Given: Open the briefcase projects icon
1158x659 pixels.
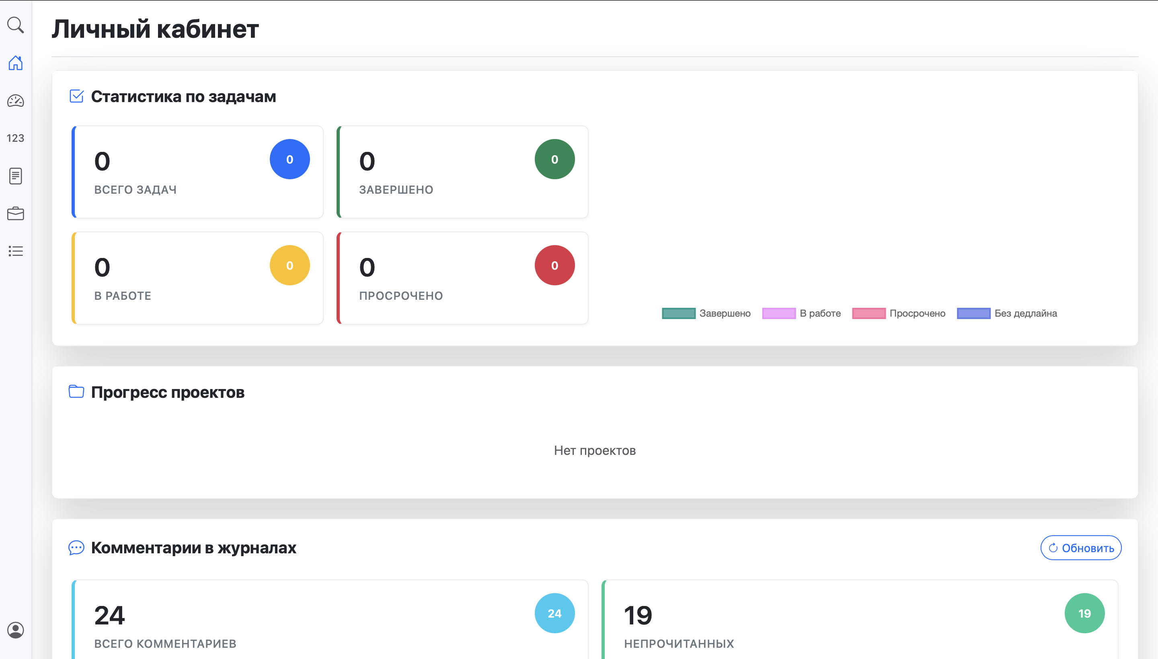Looking at the screenshot, I should [15, 213].
